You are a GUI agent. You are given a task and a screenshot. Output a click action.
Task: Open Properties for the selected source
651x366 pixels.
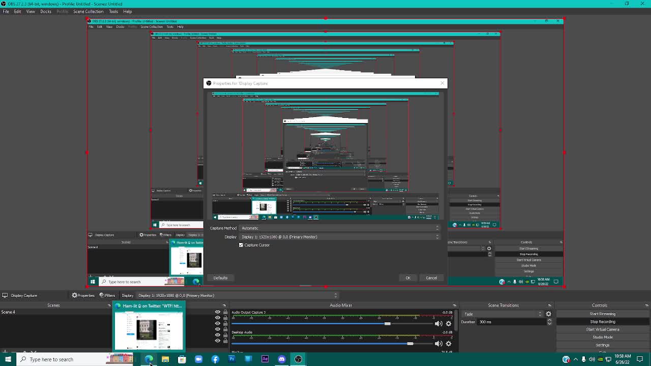click(x=83, y=295)
